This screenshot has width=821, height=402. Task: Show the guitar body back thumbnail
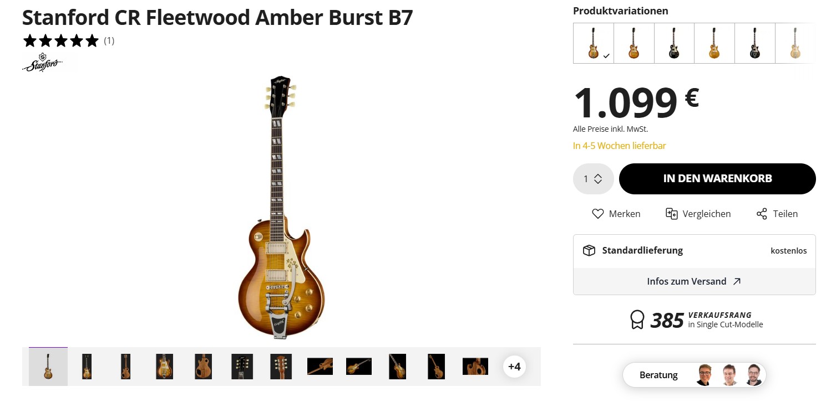click(x=203, y=367)
